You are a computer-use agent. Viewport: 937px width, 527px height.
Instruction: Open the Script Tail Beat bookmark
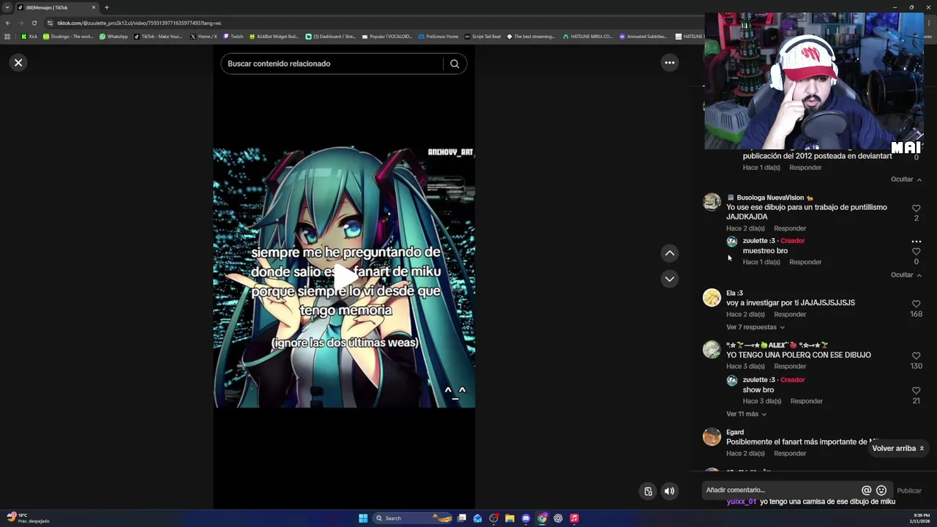point(483,37)
